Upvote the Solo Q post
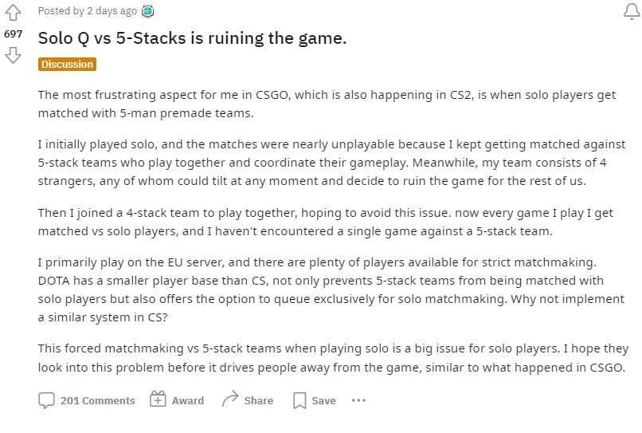The width and height of the screenshot is (642, 433). click(x=13, y=12)
